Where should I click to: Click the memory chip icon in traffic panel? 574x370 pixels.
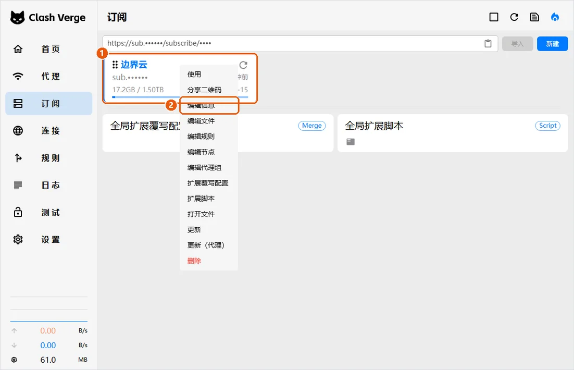coord(14,360)
